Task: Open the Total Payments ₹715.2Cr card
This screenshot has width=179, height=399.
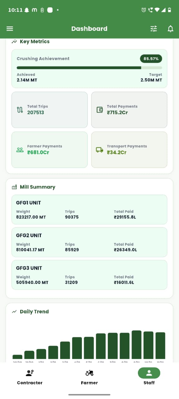Action: click(x=129, y=110)
